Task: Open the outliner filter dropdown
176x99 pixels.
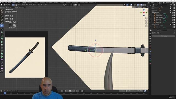Action: (172, 5)
